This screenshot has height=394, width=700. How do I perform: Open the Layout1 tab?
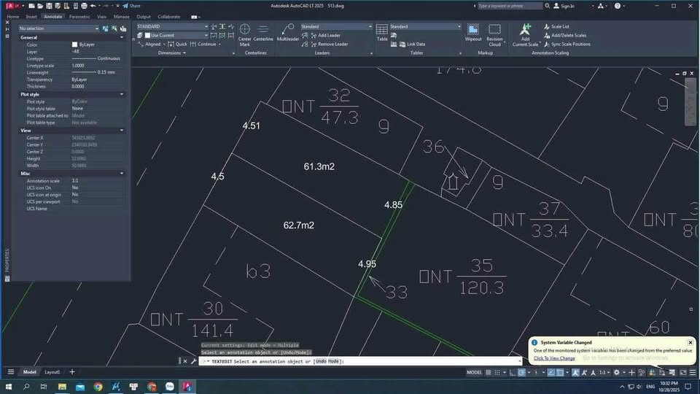[52, 372]
